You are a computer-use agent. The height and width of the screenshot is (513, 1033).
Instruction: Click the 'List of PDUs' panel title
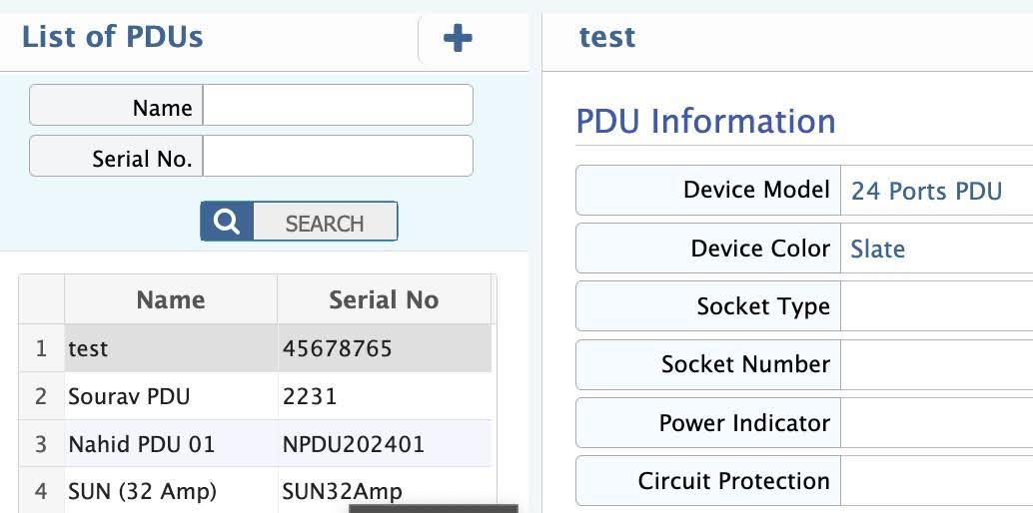click(113, 36)
